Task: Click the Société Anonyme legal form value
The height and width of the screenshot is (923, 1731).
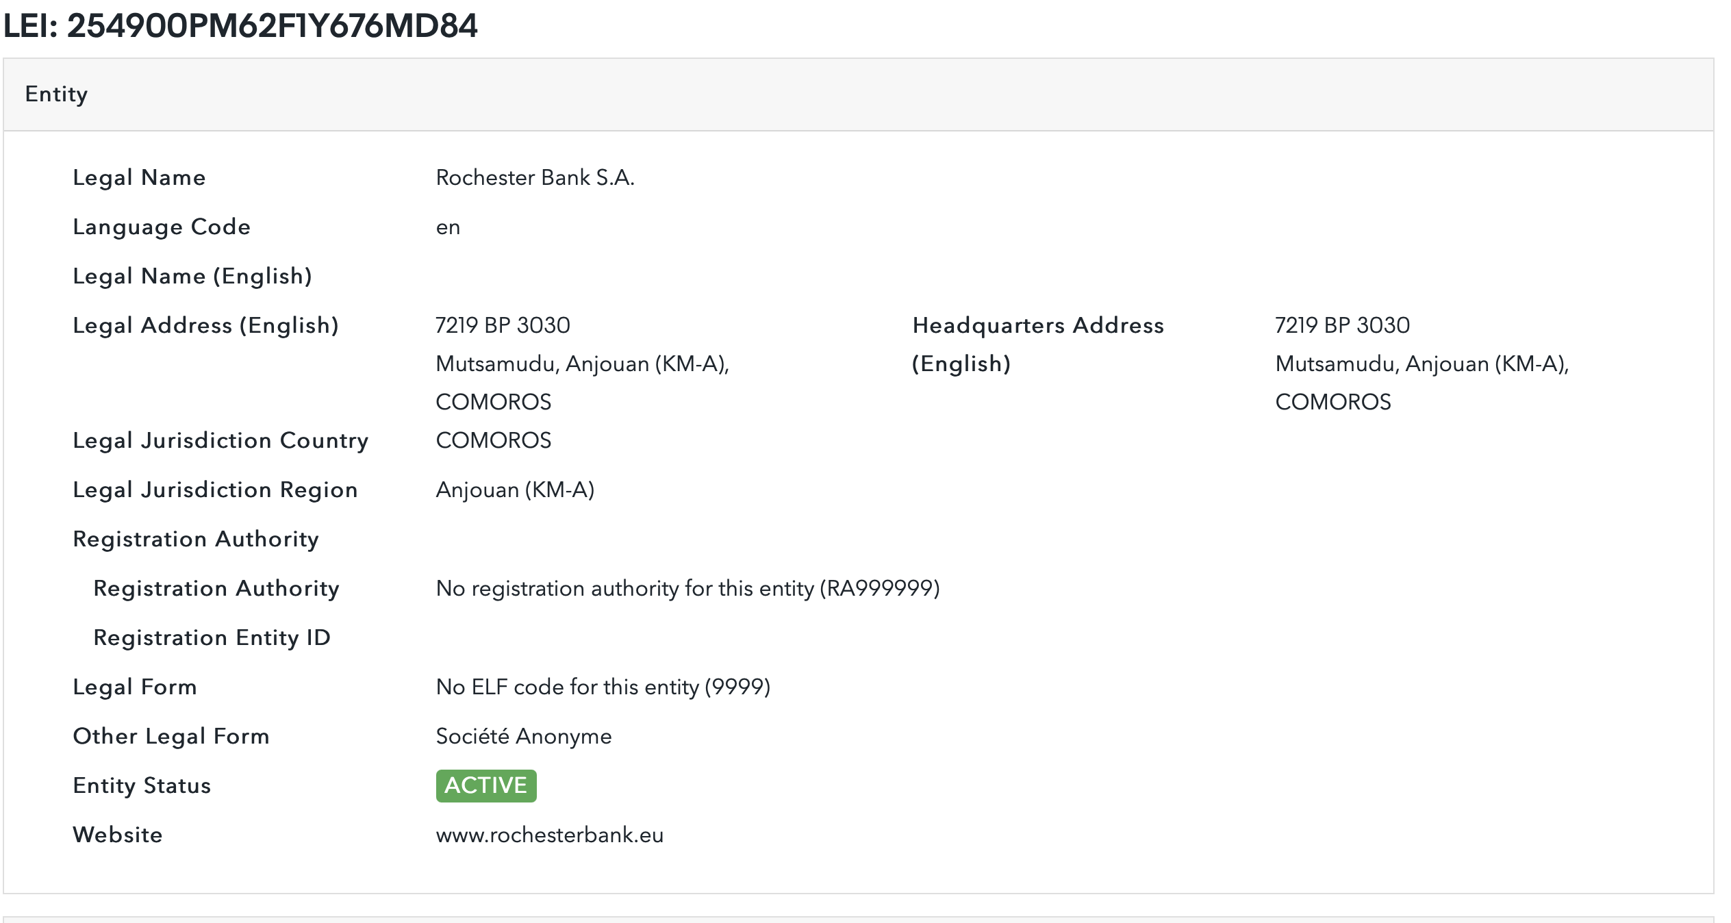Action: tap(524, 736)
